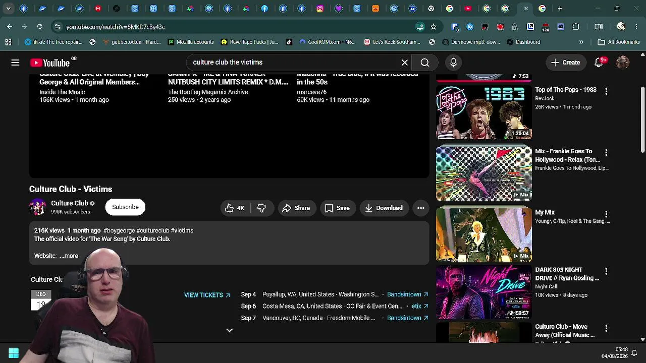
Task: Show hidden bookmarks with the overflow chevron
Action: 581,42
